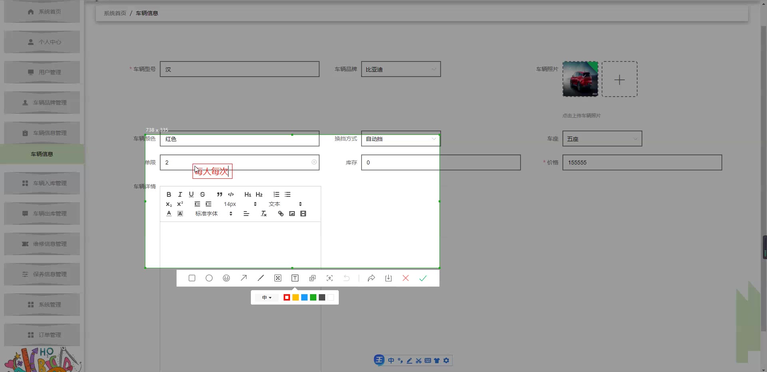This screenshot has width=767, height=372.
Task: Expand 车辆品牌管理 in the sidebar
Action: (x=42, y=103)
